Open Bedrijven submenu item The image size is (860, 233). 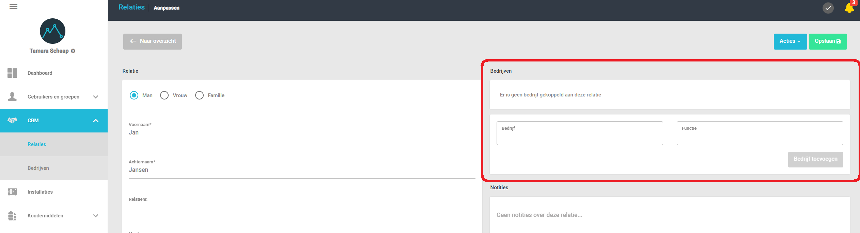coord(54,168)
